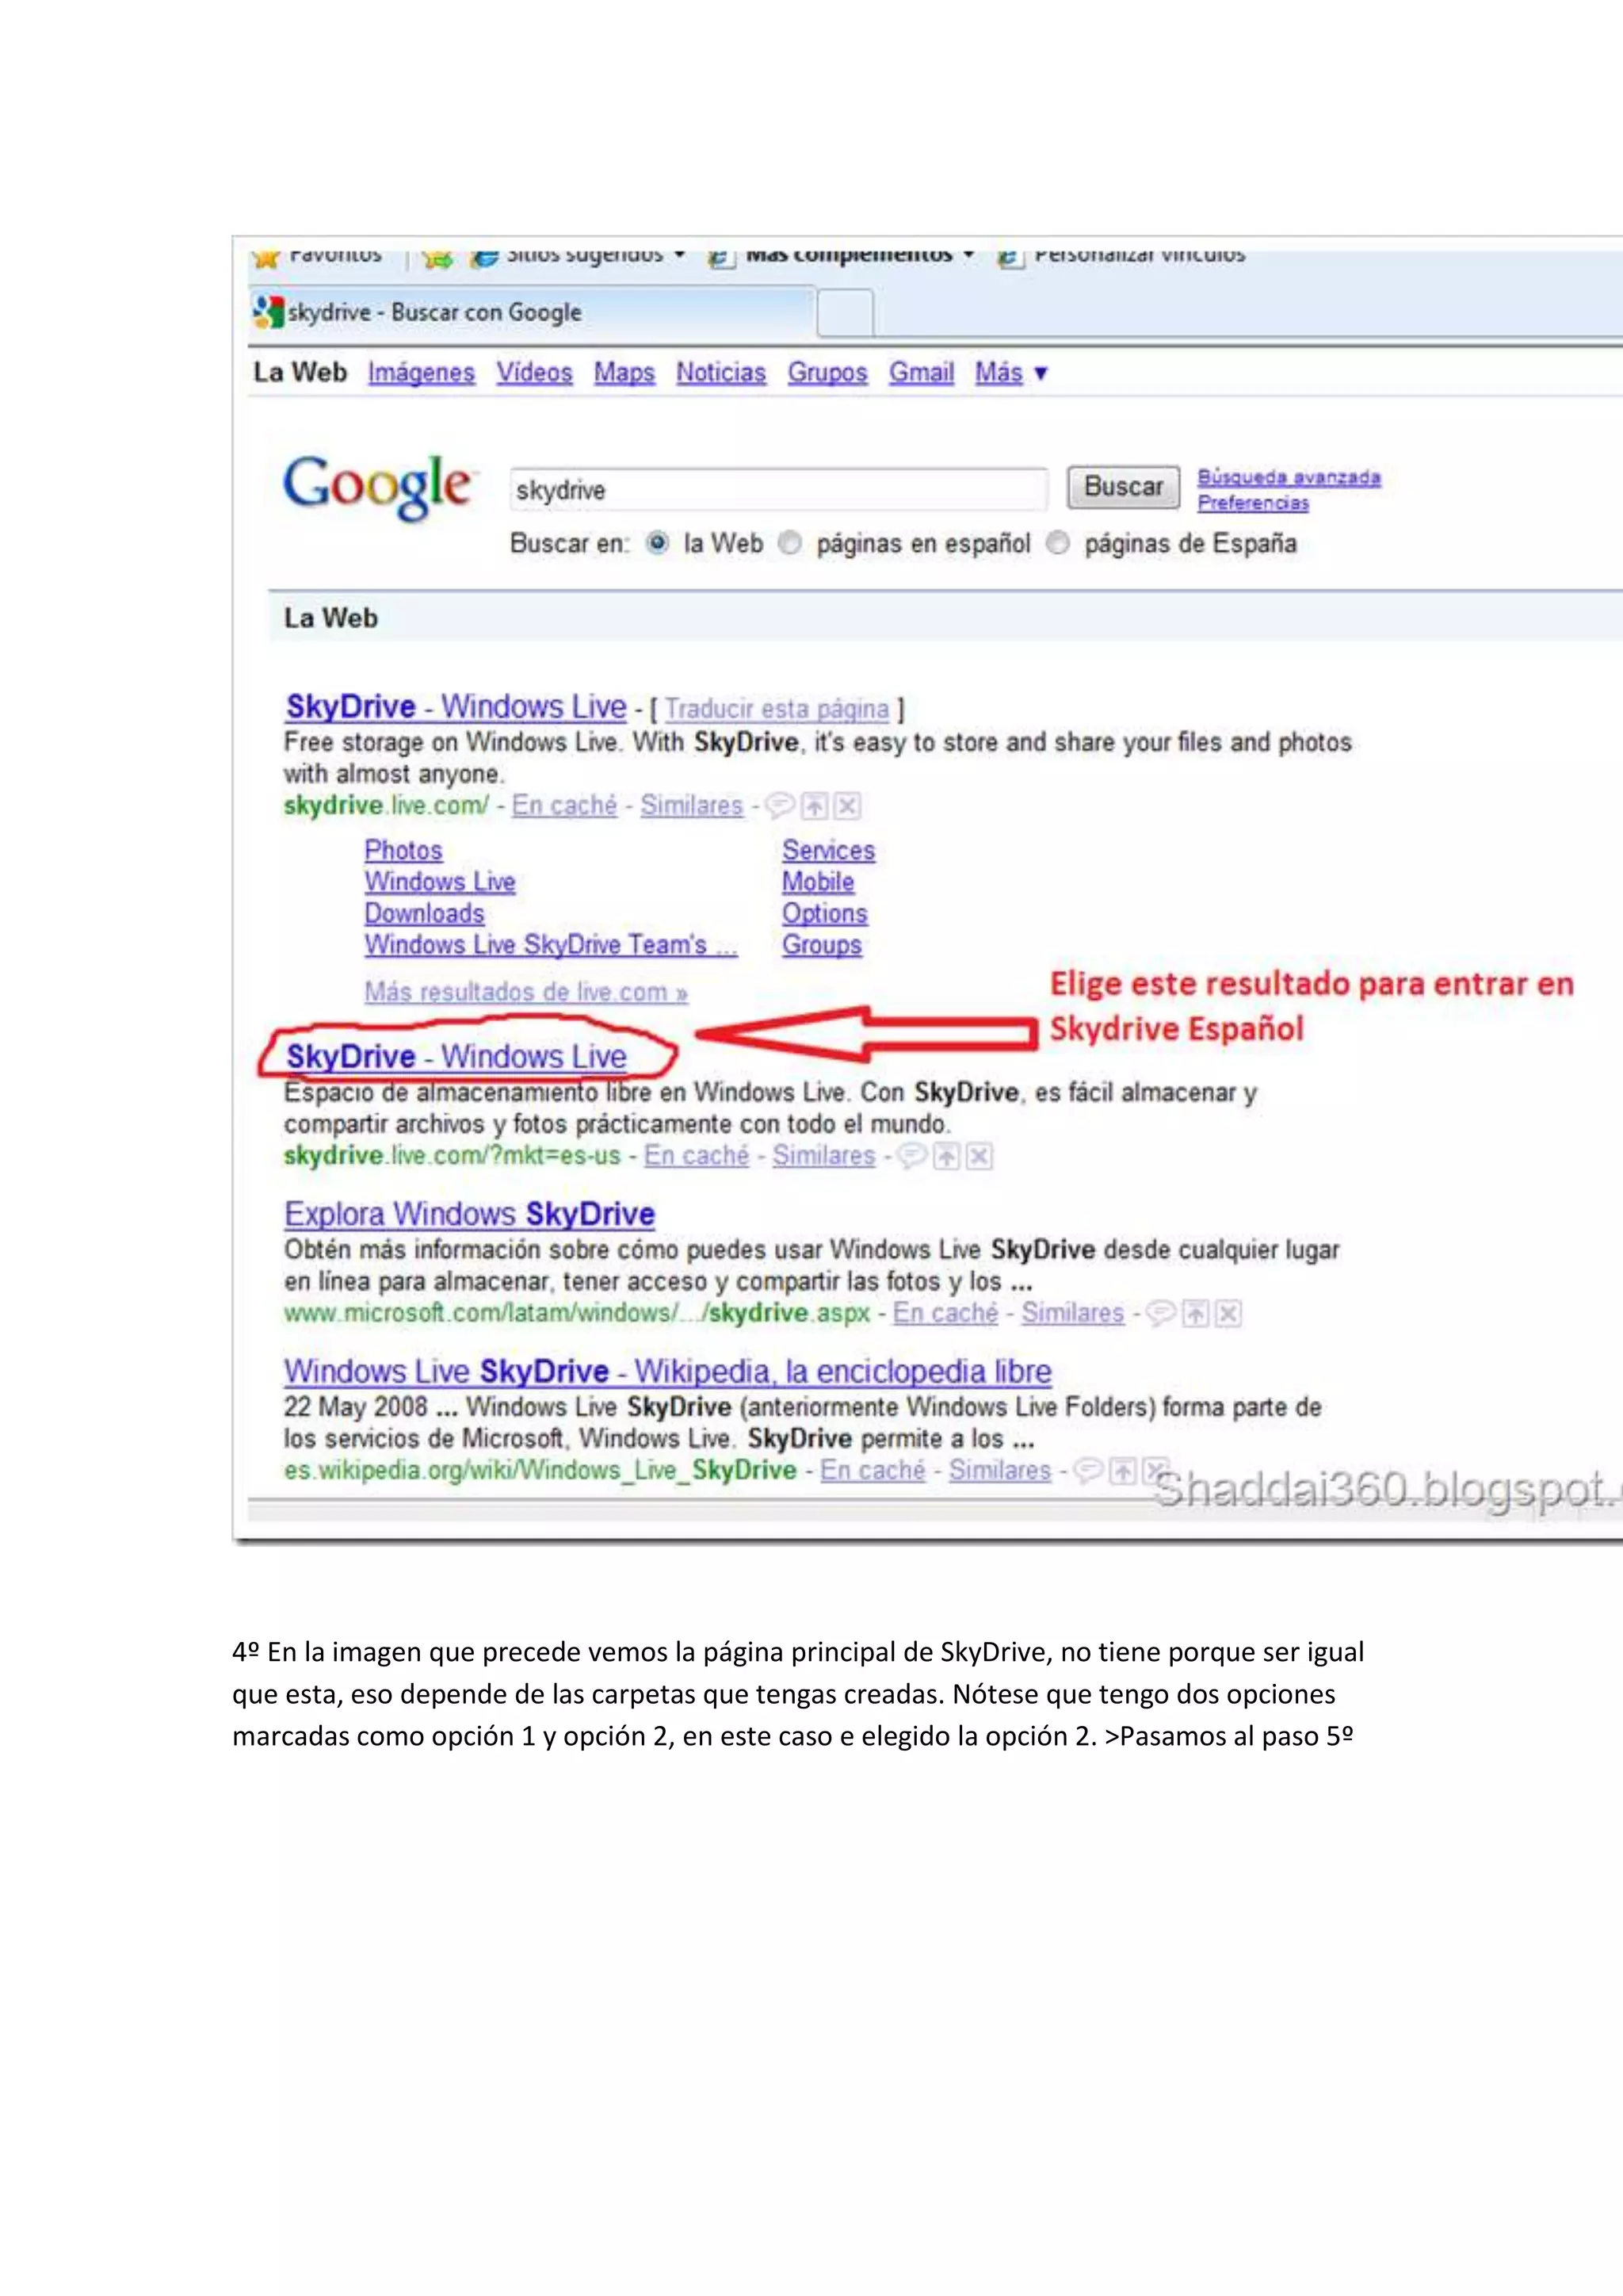Promote icon on skydrive.live.com/ result
This screenshot has width=1623, height=2296.
(815, 806)
